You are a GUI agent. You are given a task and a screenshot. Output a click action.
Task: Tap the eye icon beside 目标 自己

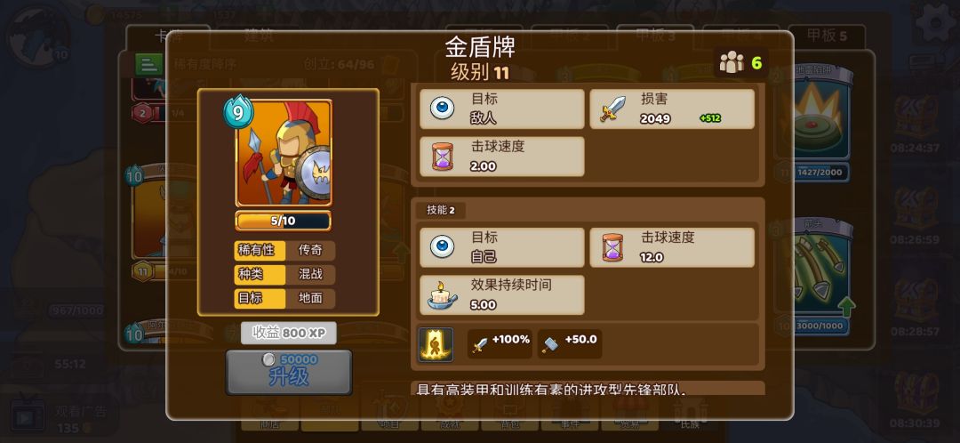442,247
